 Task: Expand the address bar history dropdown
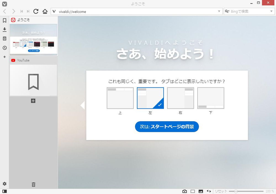tap(219, 12)
